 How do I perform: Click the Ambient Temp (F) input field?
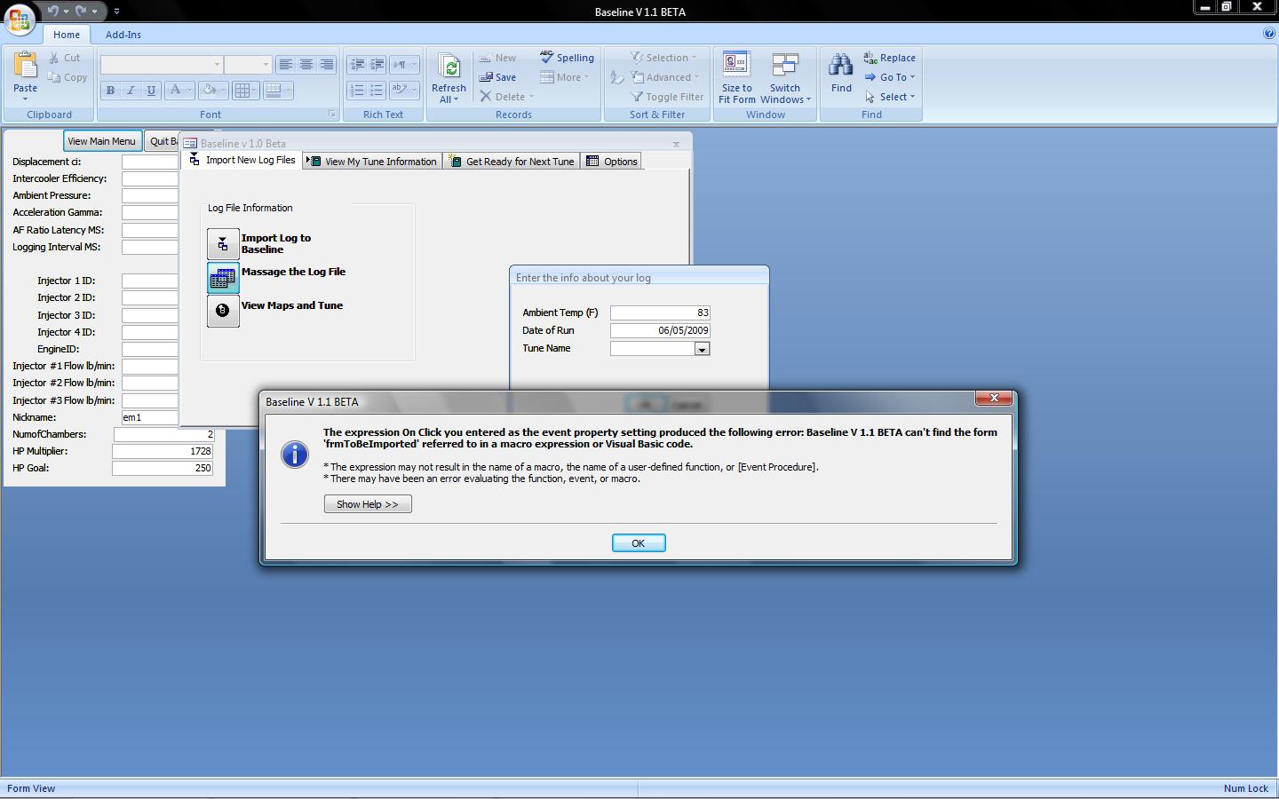(659, 312)
